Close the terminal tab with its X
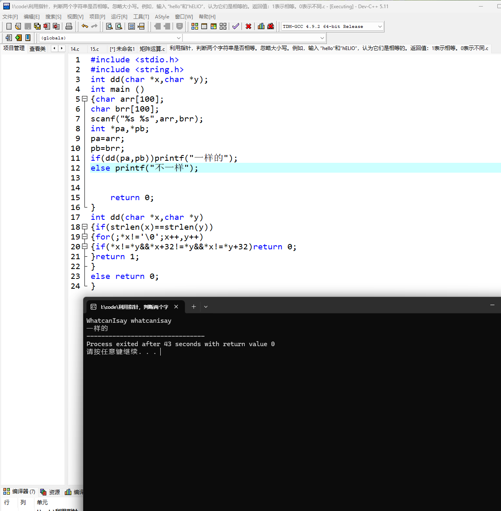 point(176,307)
